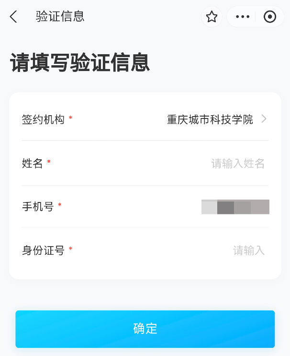The image size is (290, 356).
Task: Open the 签约机构 row picker
Action: (145, 119)
